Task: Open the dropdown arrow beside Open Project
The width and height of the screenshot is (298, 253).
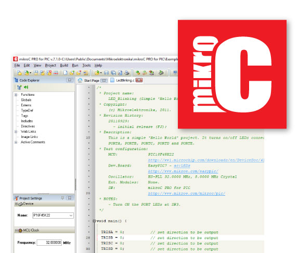Action: tap(30, 73)
